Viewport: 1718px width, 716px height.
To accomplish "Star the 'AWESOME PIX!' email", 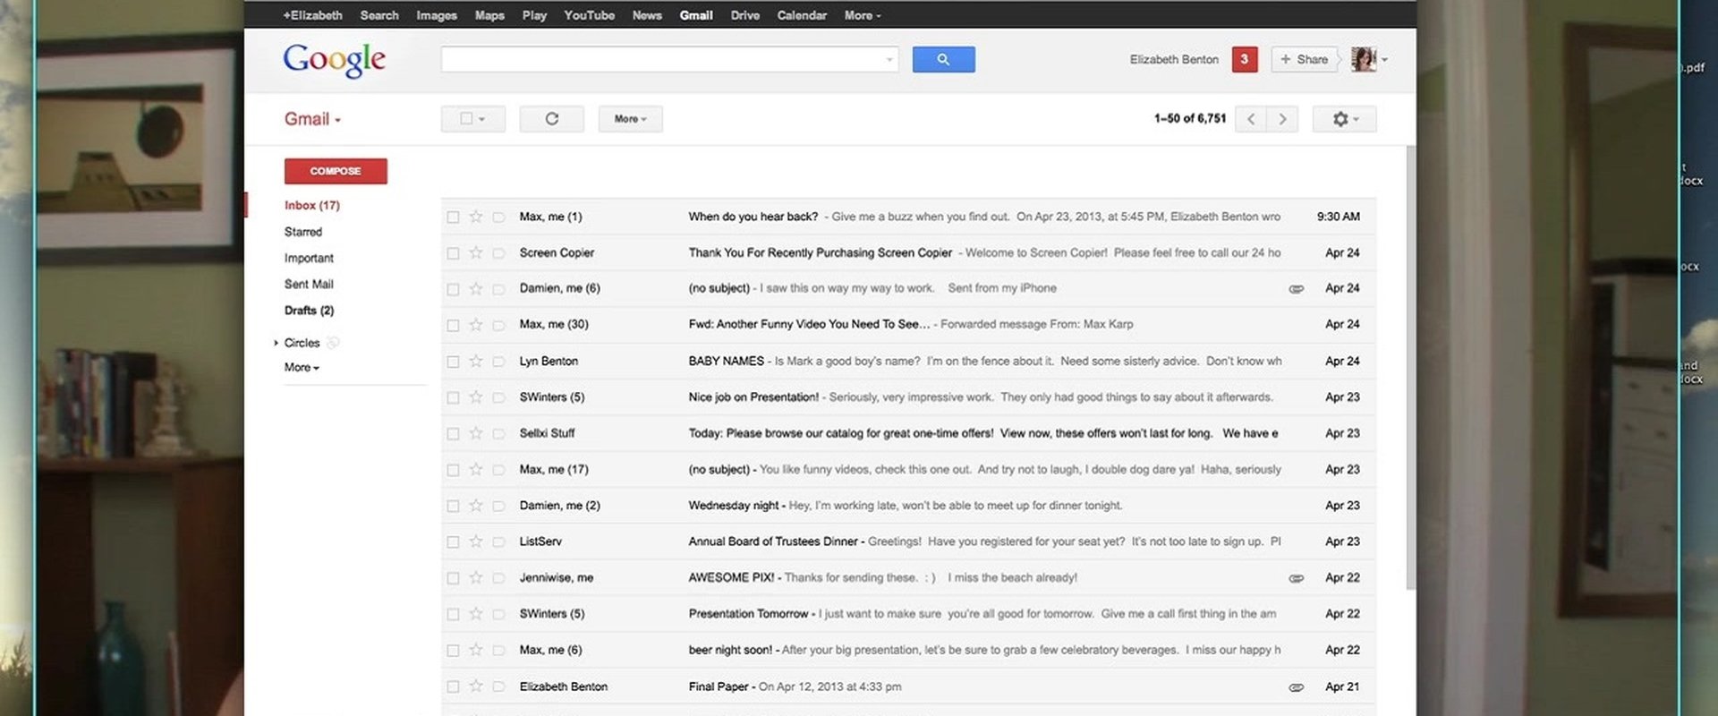I will [476, 577].
